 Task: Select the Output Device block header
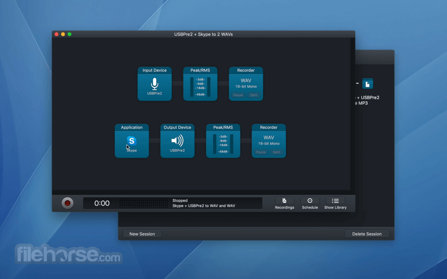(177, 128)
